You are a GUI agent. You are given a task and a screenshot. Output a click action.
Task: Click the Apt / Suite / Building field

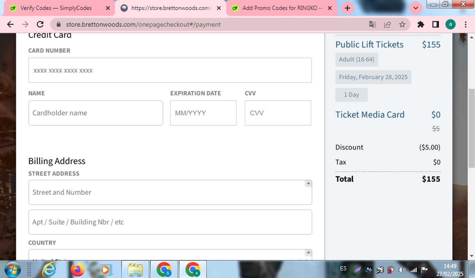[170, 222]
